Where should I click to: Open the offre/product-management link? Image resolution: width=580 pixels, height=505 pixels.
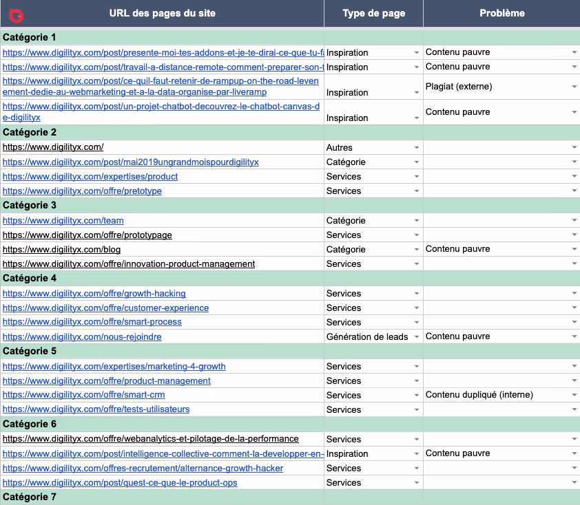click(x=107, y=381)
